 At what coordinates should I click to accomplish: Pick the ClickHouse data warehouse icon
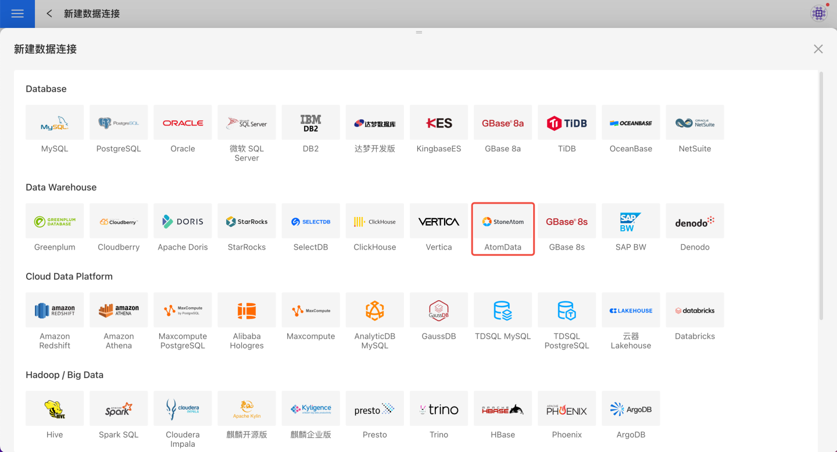coord(374,222)
